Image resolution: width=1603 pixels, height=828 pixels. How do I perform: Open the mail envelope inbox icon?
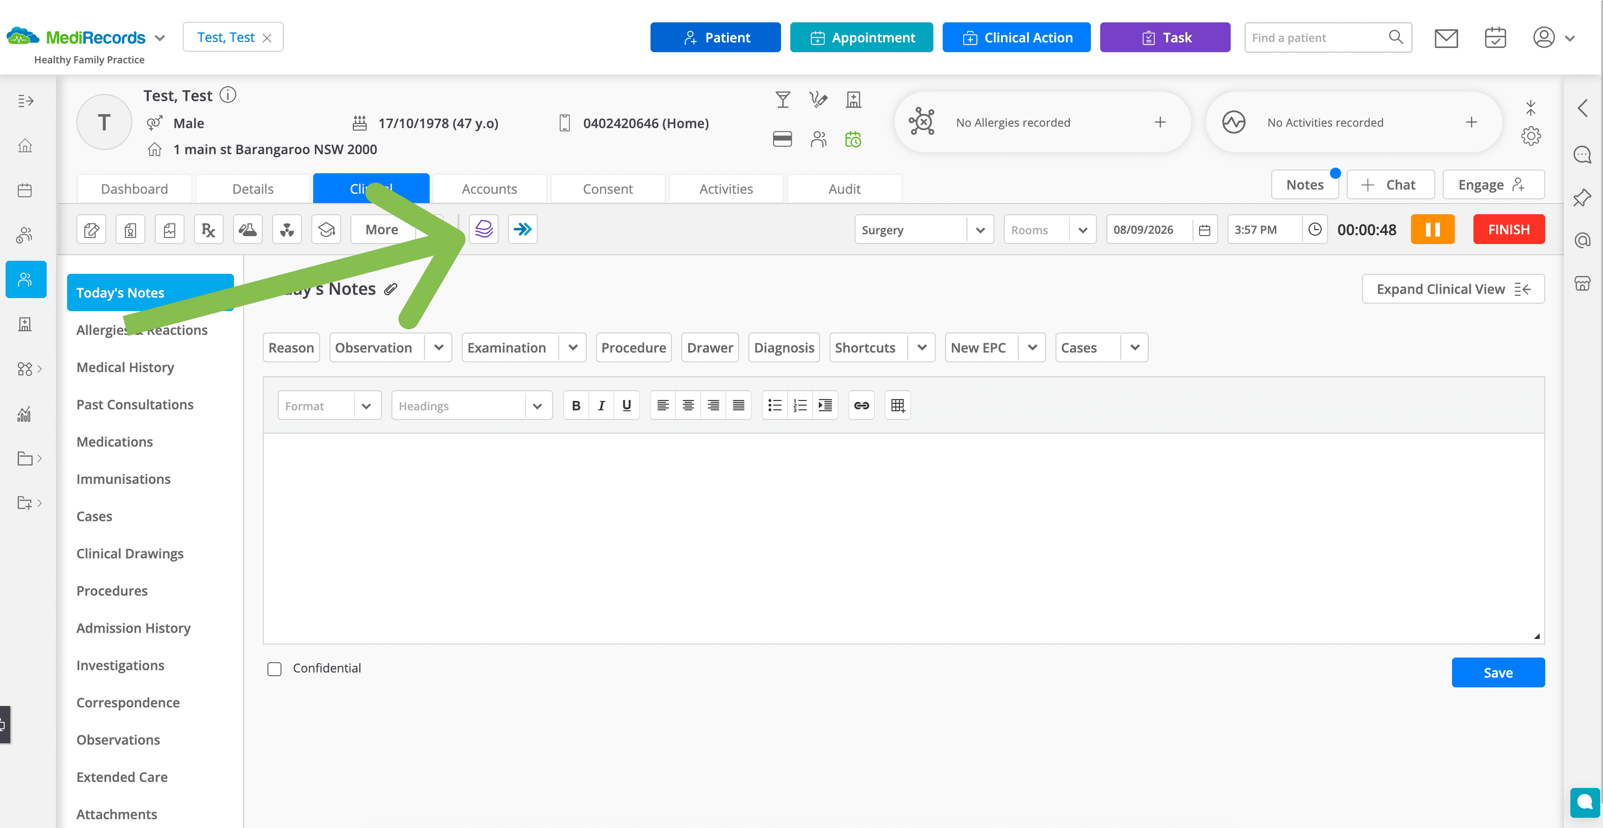(x=1446, y=38)
